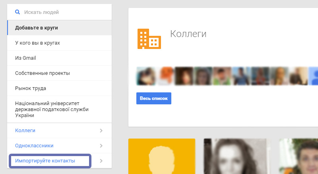Open the third avatar in Коллеги row
Screen dimensions: 318x174
pyautogui.click(x=184, y=76)
